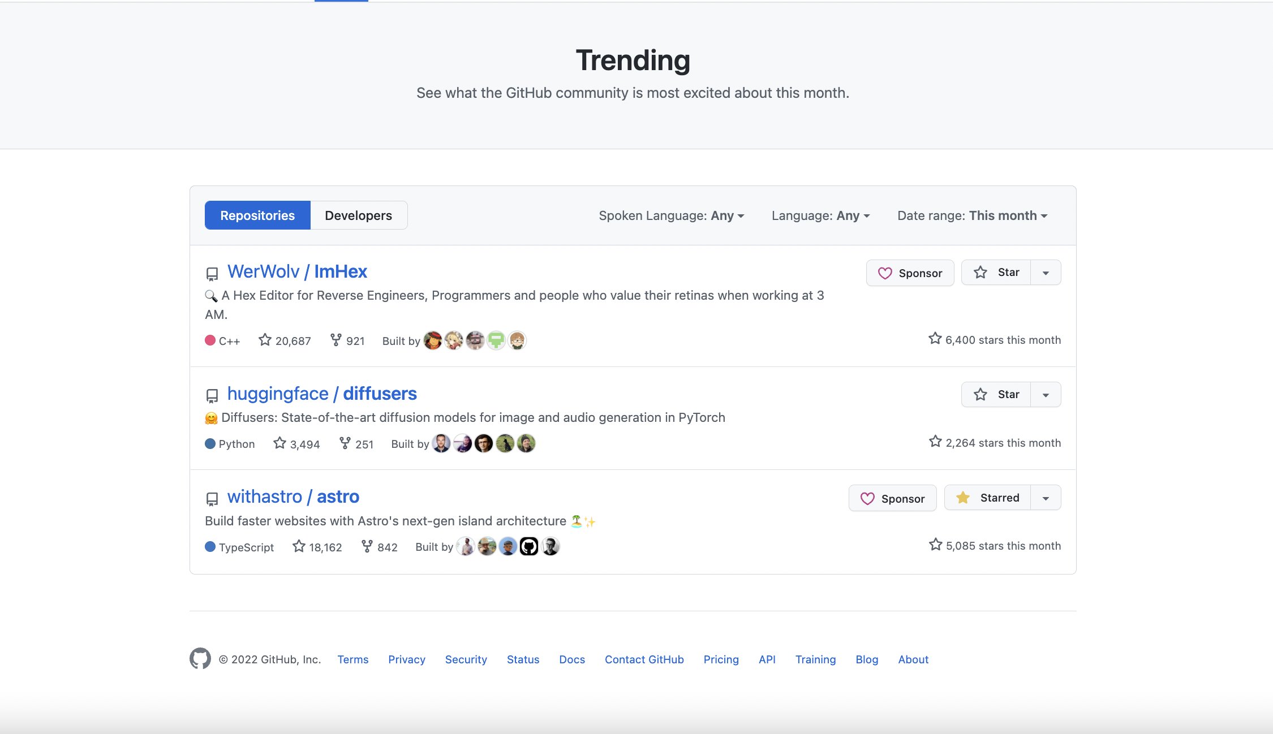This screenshot has height=734, width=1273.
Task: Open the huggingface/diffusers repository link
Action: 321,394
